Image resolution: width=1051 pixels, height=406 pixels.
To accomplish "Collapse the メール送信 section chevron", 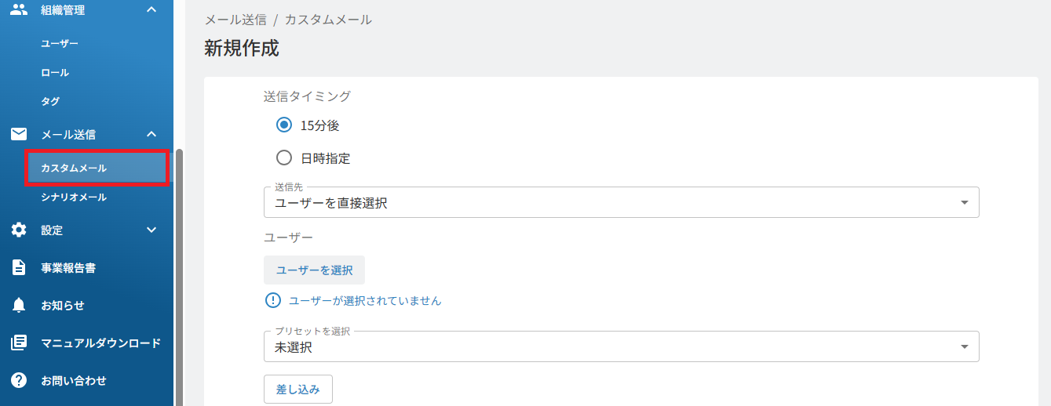I will 151,134.
